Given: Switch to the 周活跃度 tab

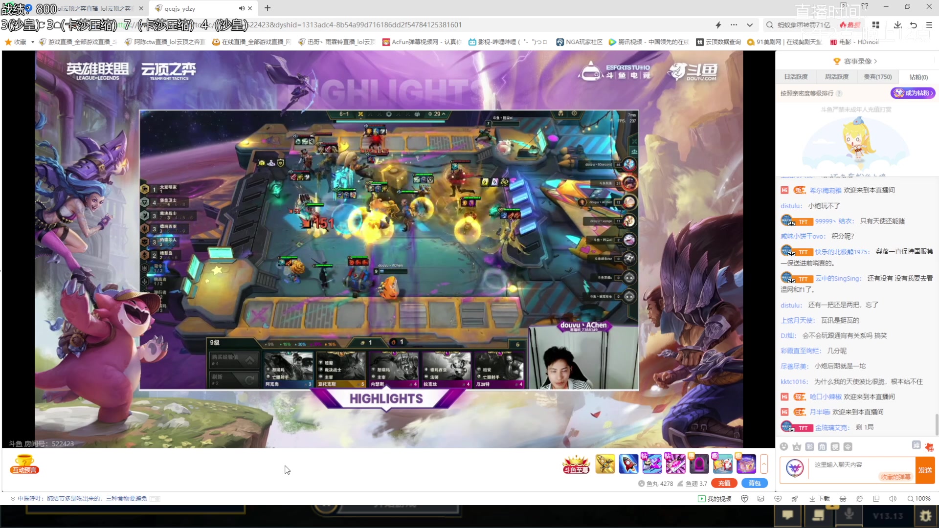Looking at the screenshot, I should coord(837,77).
